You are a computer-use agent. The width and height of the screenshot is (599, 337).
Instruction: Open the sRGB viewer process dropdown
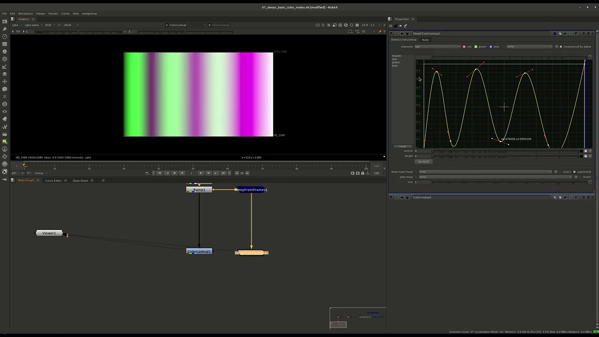click(x=70, y=25)
